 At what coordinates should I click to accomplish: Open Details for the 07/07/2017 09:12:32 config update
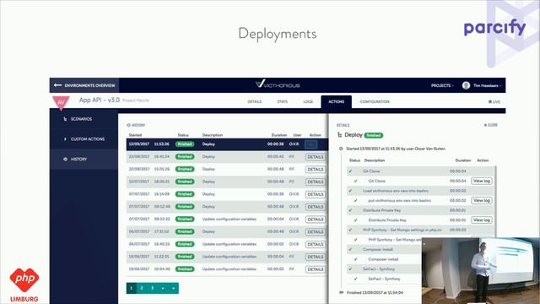click(x=315, y=220)
